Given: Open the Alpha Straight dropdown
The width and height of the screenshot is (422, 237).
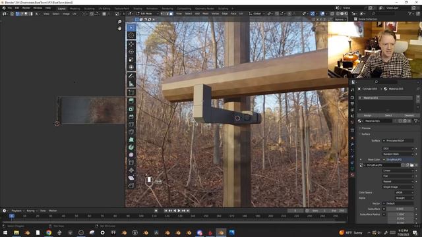Looking at the screenshot, I should 404,198.
